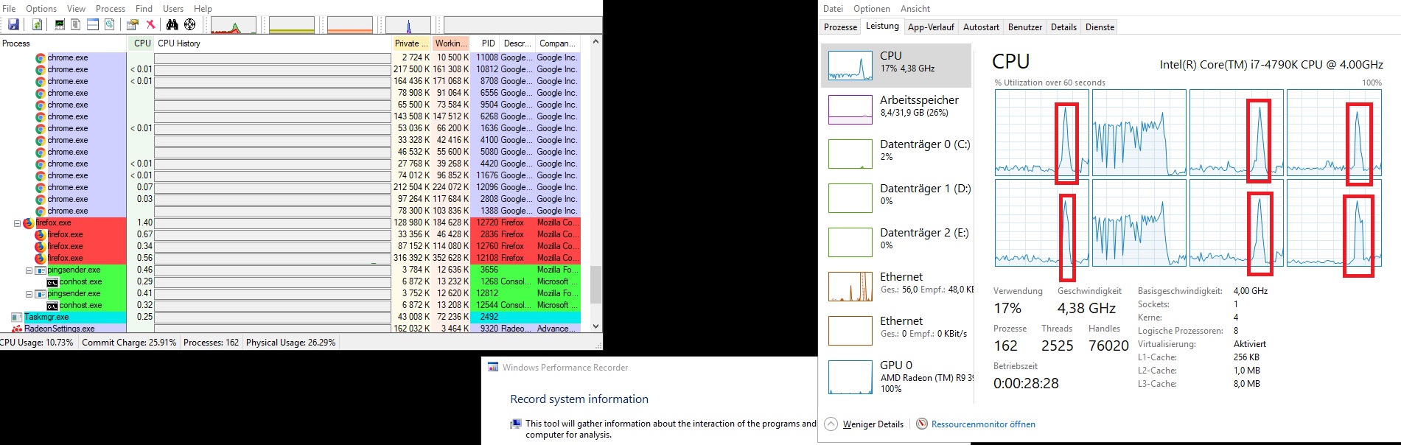Click the process list scrollbar up arrow
1401x445 pixels.
tap(595, 42)
